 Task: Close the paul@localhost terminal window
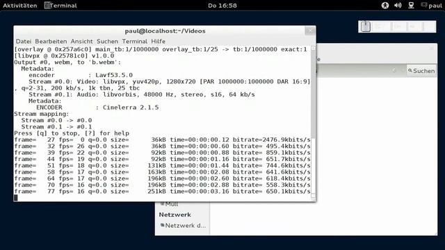[x=310, y=31]
